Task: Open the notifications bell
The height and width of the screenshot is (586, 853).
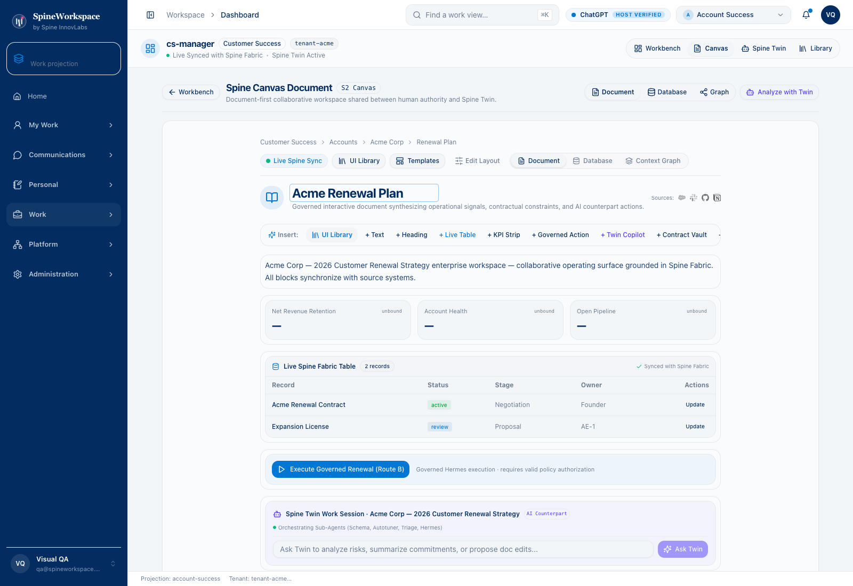Action: 806,15
